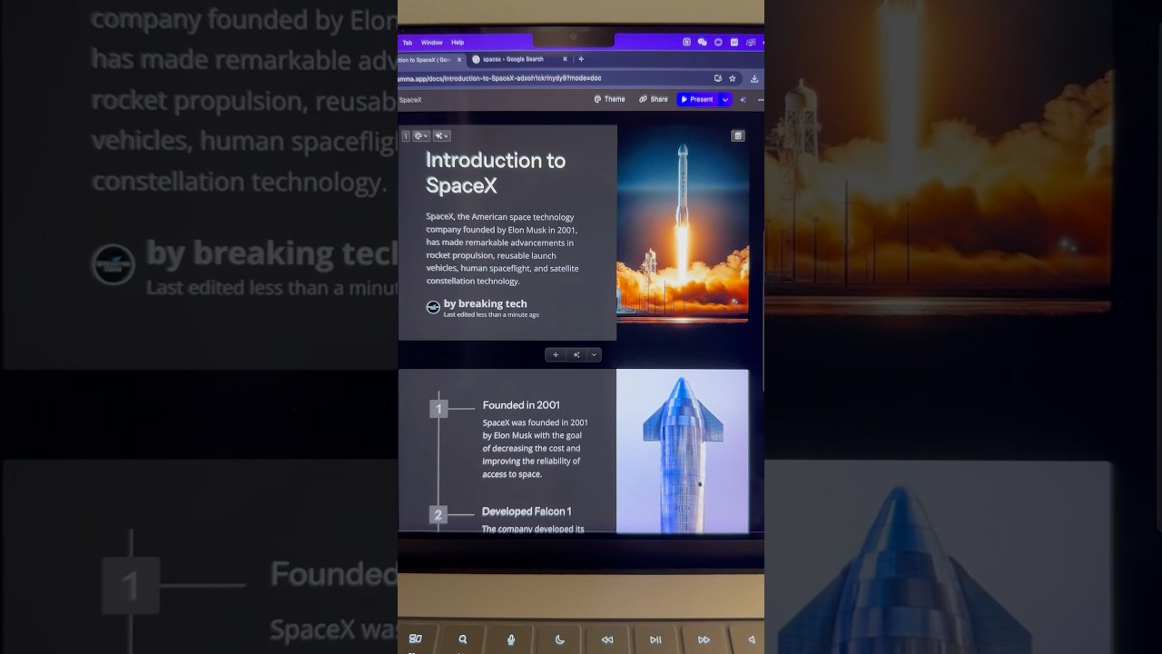Click the SpaceX was founded in 2001 paragraph

tap(536, 449)
